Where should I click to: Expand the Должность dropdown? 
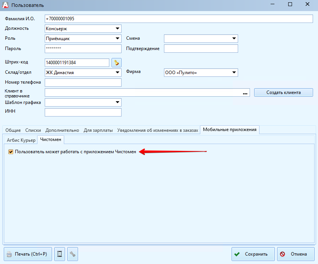click(117, 29)
